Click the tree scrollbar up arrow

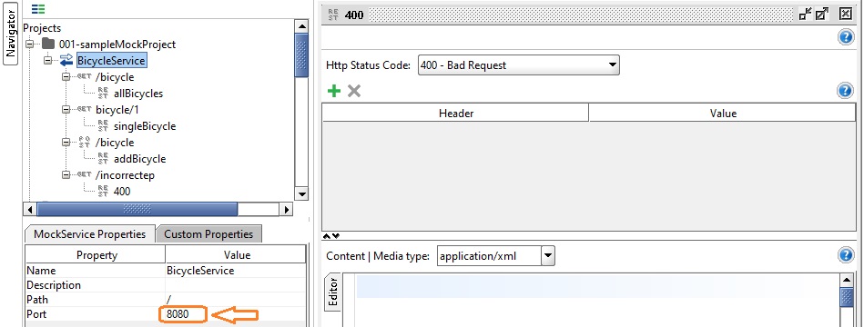301,26
